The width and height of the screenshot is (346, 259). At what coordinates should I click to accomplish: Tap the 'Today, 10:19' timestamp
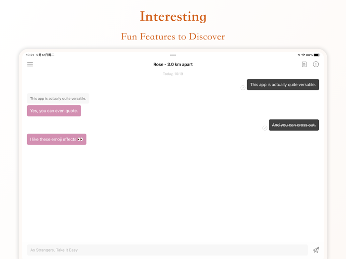click(173, 74)
